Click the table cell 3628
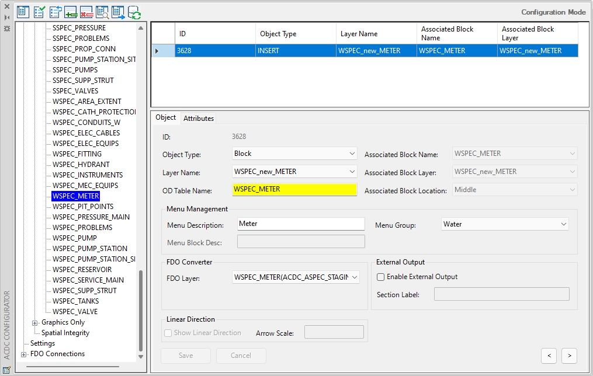593x376 pixels. 215,51
